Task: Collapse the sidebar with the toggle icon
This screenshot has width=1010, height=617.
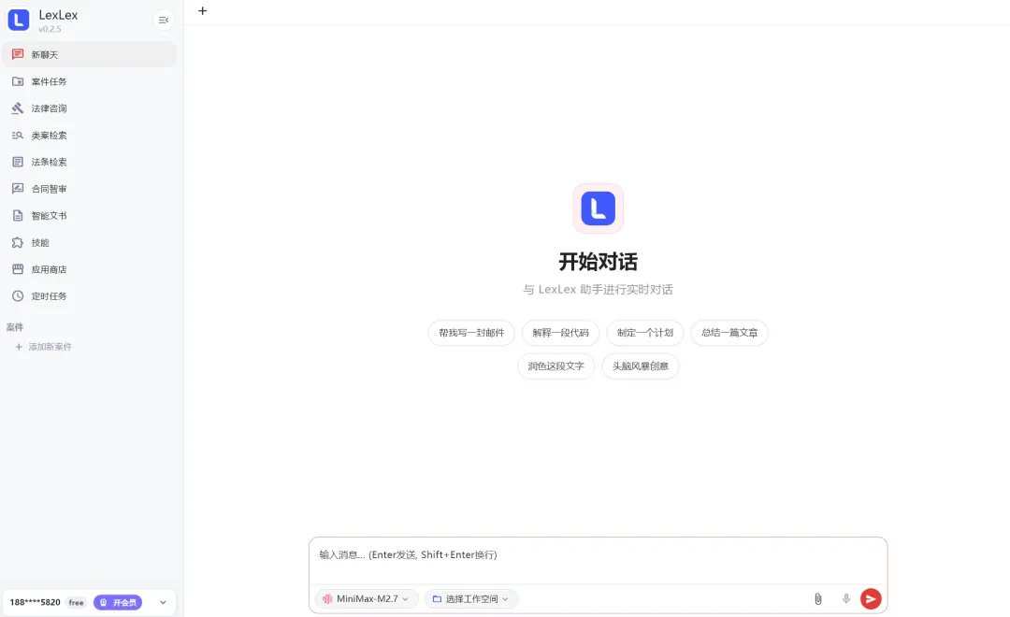Action: [163, 20]
